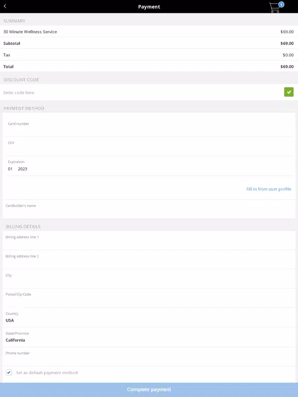Image resolution: width=298 pixels, height=397 pixels.
Task: Apply discount code with green checkmark button
Action: pos(289,92)
